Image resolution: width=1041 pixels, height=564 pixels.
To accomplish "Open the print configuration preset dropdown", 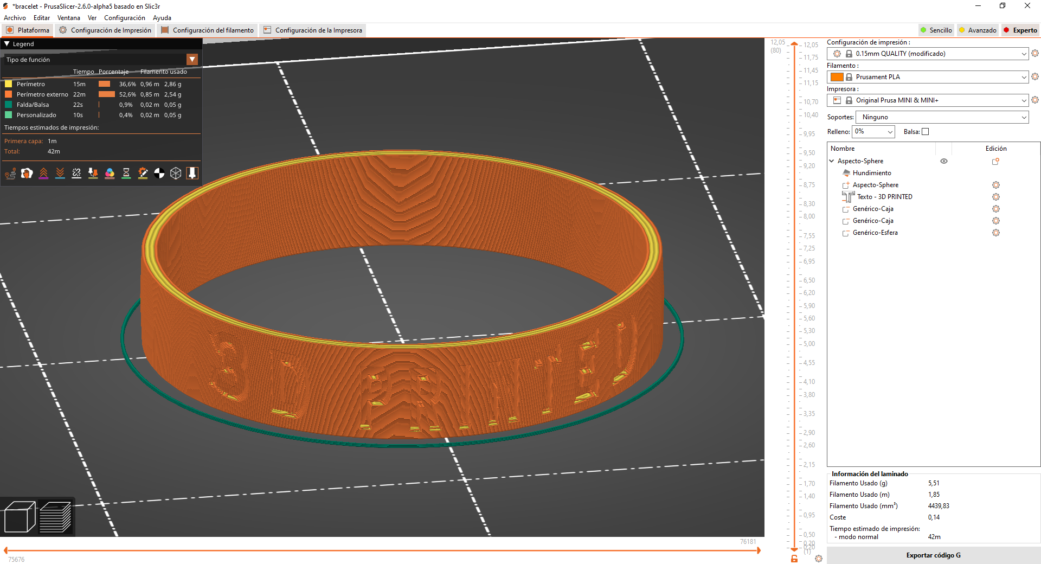I will tap(928, 54).
